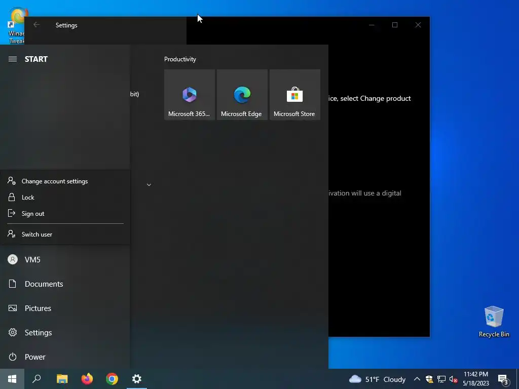Click the muted volume tray icon

tap(453, 379)
